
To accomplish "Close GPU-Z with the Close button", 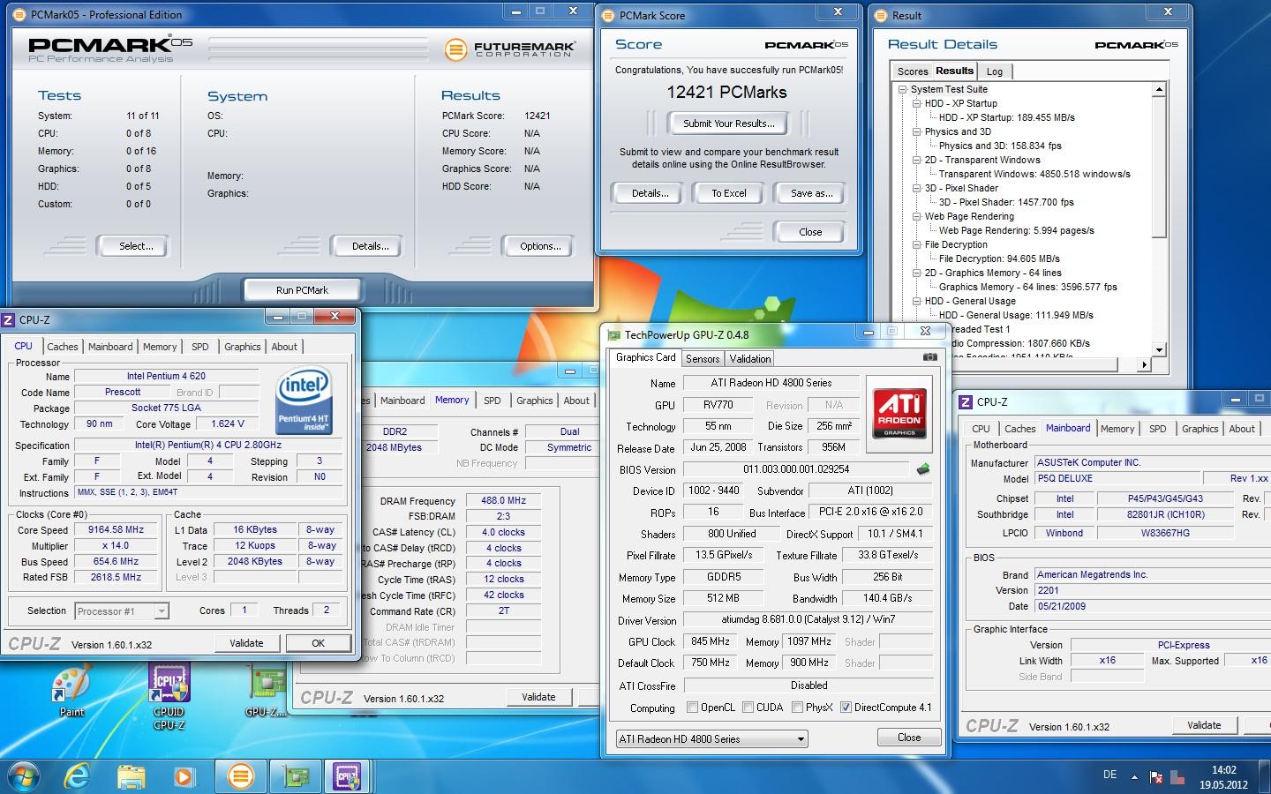I will [x=909, y=738].
